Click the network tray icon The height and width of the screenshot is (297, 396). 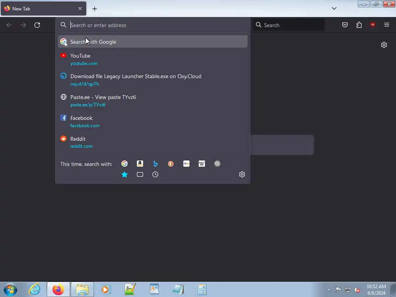coord(348,290)
